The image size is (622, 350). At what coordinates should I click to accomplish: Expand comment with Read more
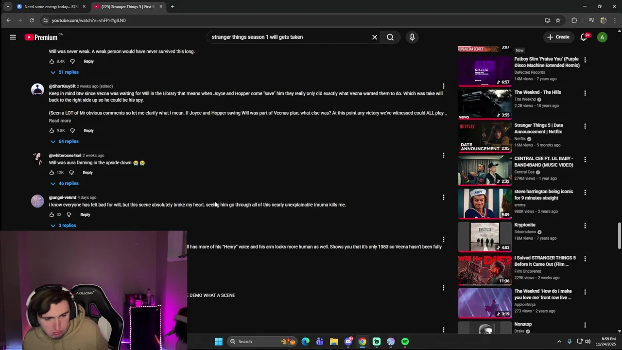[x=60, y=121]
